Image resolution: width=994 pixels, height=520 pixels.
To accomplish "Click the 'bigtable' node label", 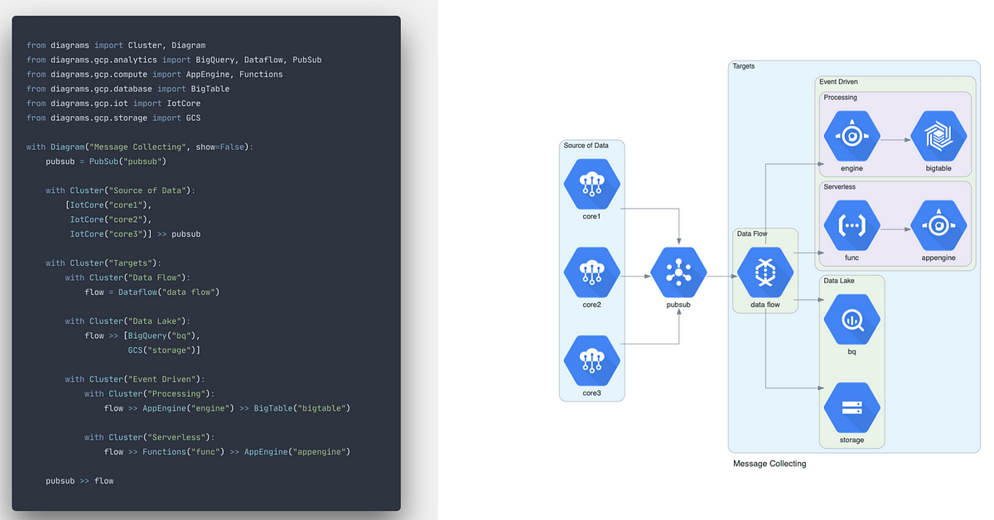I will pyautogui.click(x=939, y=169).
